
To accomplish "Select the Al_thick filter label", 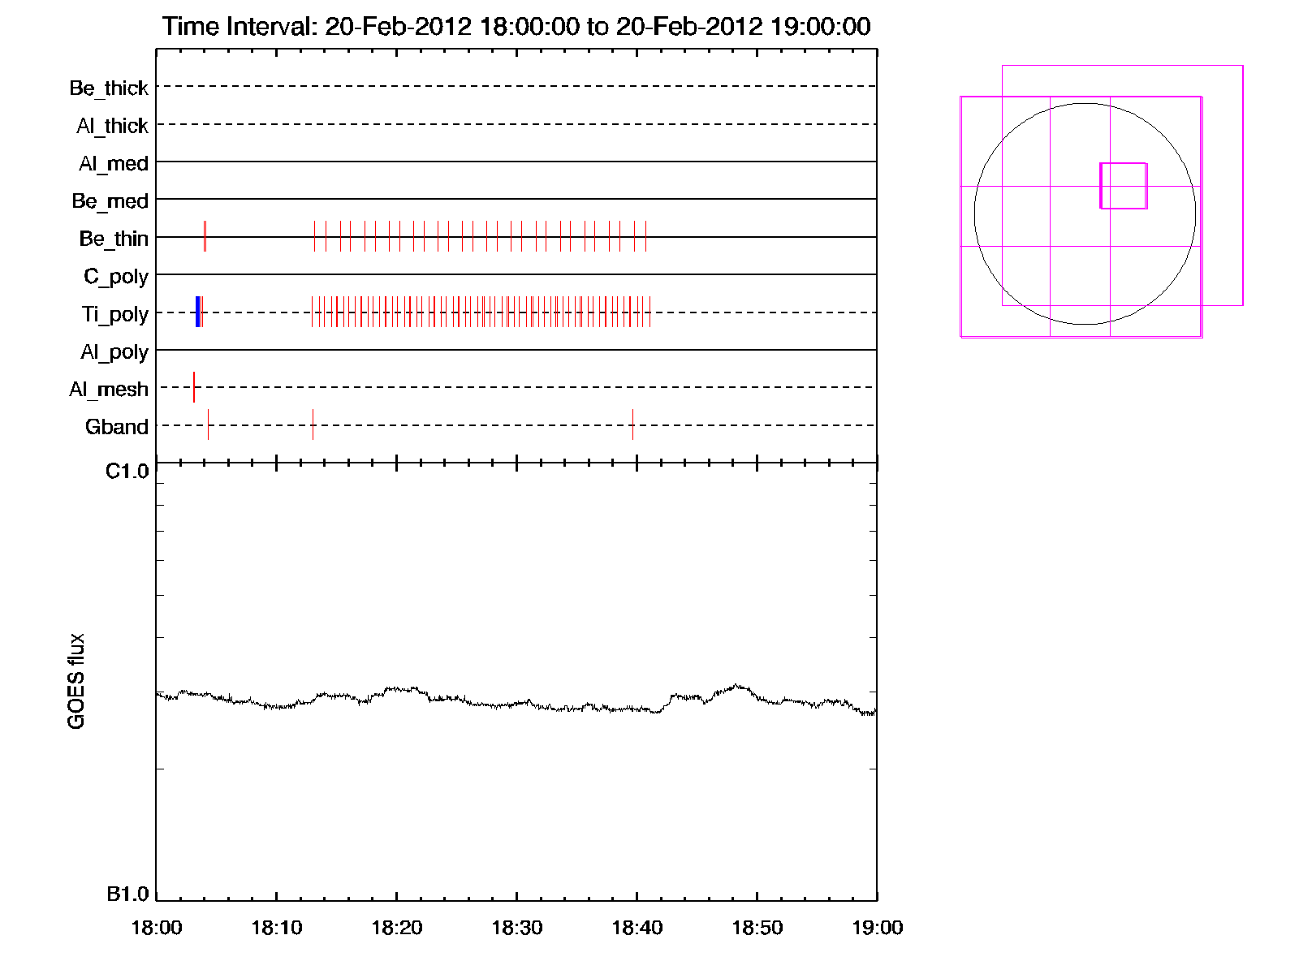I will pos(112,126).
